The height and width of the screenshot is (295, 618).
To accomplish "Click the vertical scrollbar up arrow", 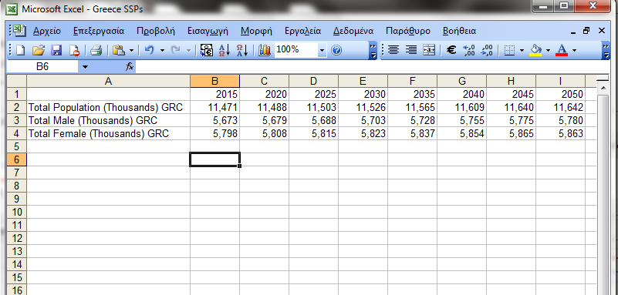I will [x=603, y=88].
